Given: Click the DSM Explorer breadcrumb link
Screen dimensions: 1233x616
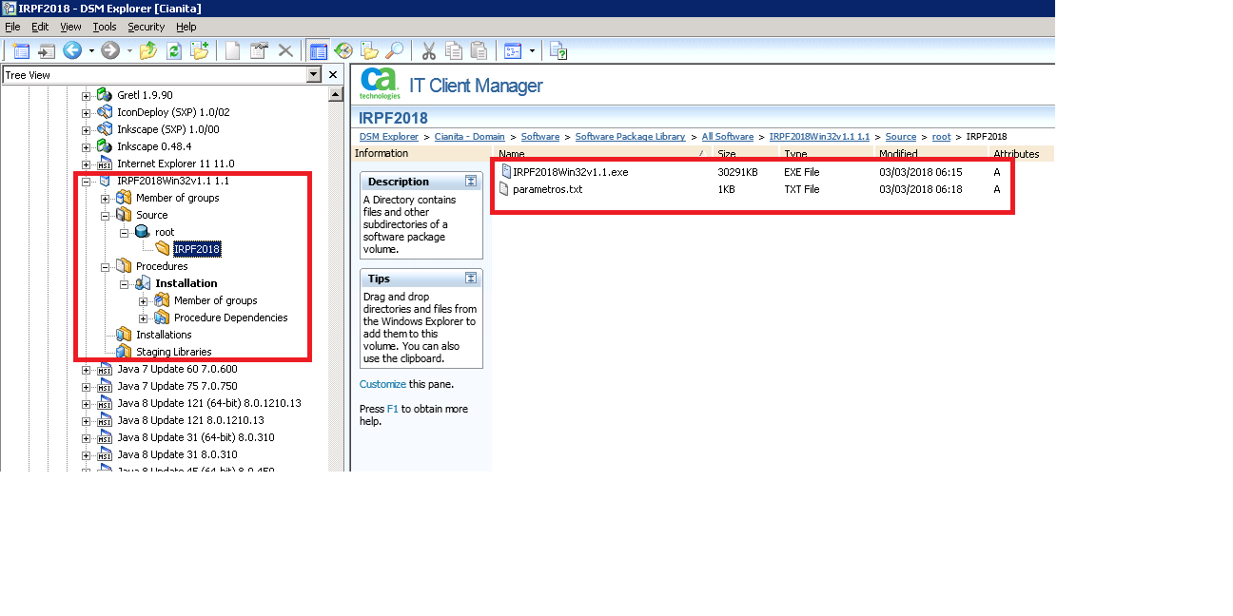Looking at the screenshot, I should click(389, 137).
